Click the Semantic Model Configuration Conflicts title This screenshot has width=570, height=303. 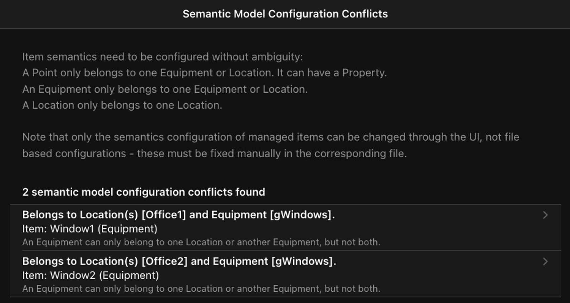click(285, 14)
